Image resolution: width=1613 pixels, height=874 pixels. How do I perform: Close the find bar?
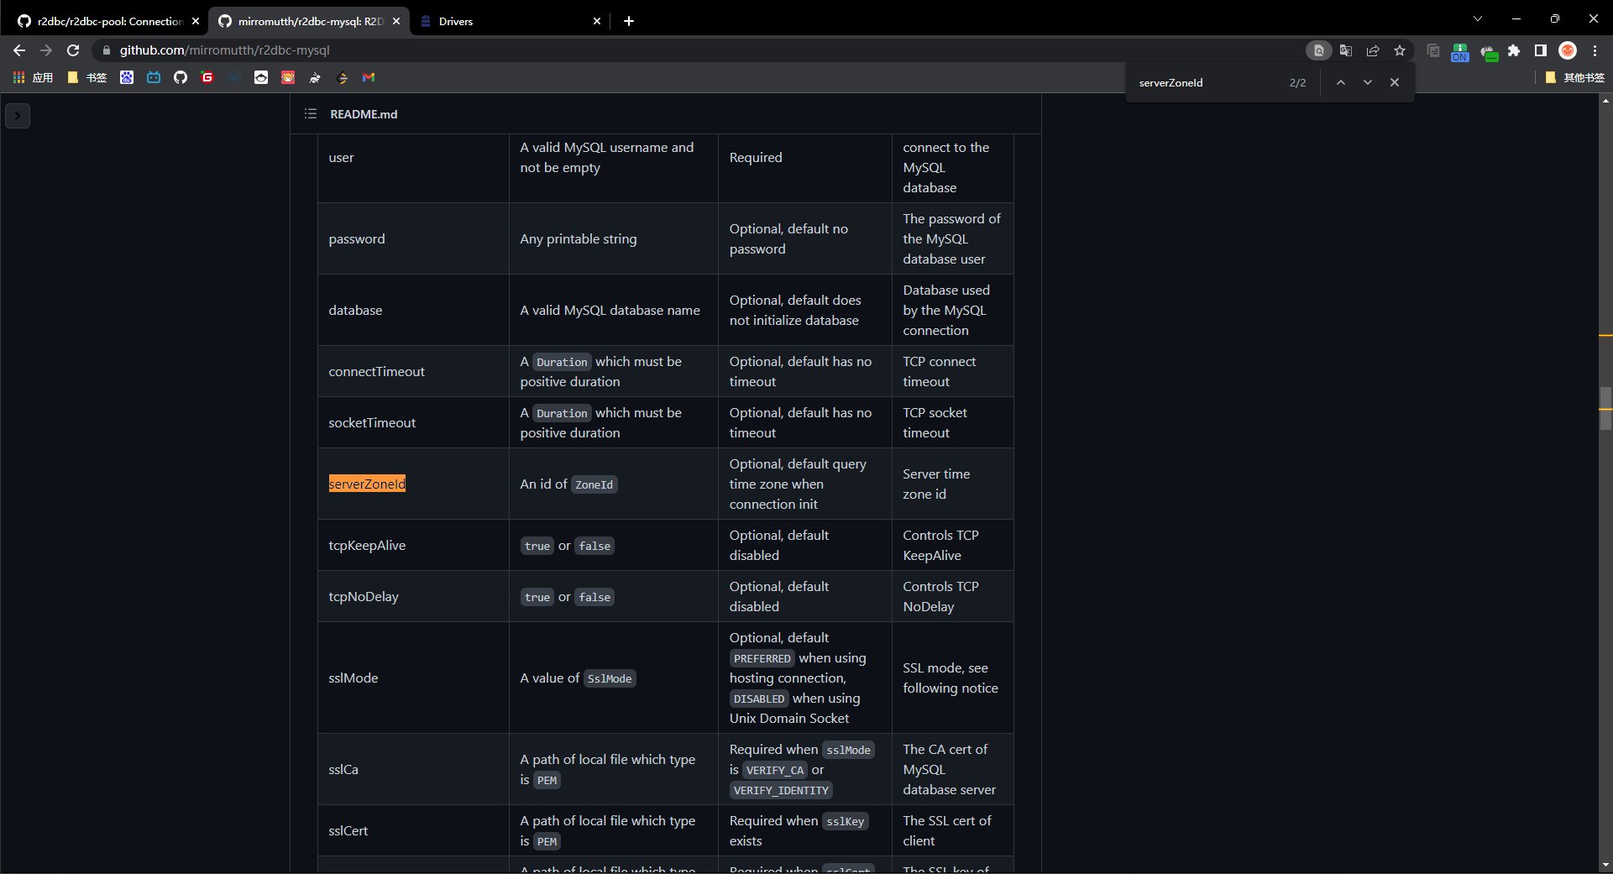pos(1395,82)
